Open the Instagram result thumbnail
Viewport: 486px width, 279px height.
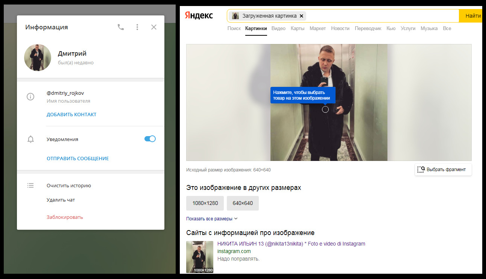tap(200, 257)
